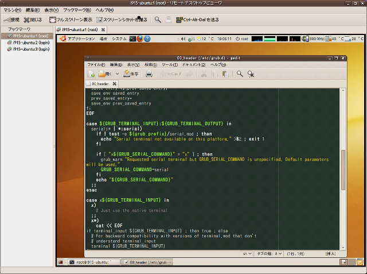Click the magnifier scaling icon in viewer toolbar
This screenshot has height=274, width=367.
[158, 20]
